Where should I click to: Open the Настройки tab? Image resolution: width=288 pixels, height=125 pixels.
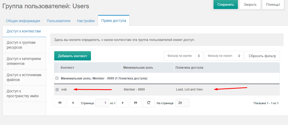pos(86,21)
